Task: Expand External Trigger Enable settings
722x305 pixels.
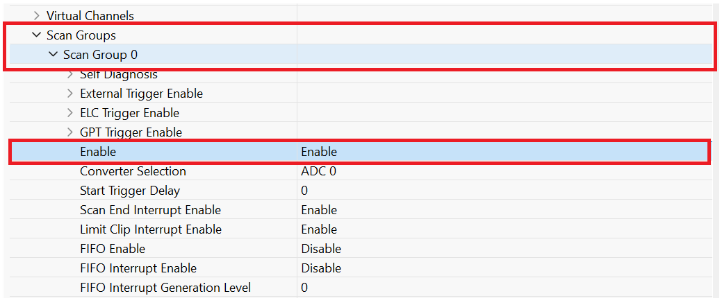Action: pyautogui.click(x=70, y=94)
